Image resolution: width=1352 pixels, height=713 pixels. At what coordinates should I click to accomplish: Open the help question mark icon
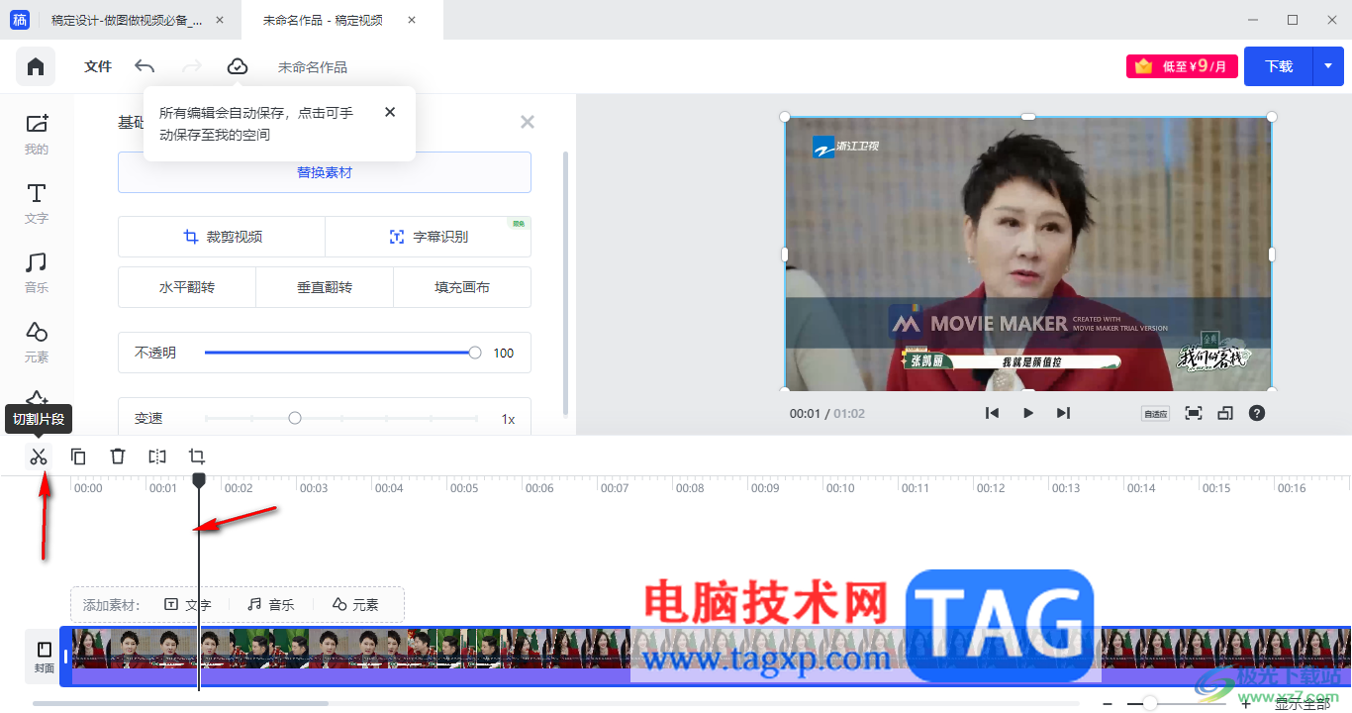(1257, 413)
